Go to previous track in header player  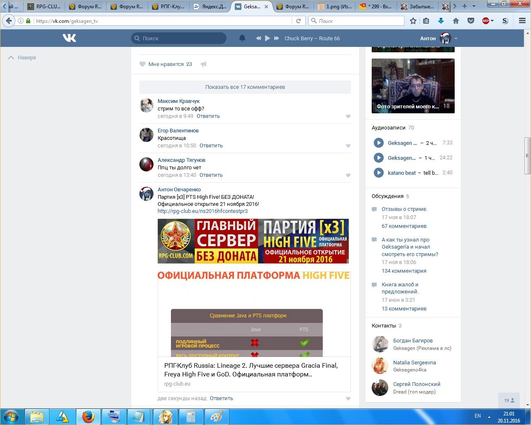(258, 38)
